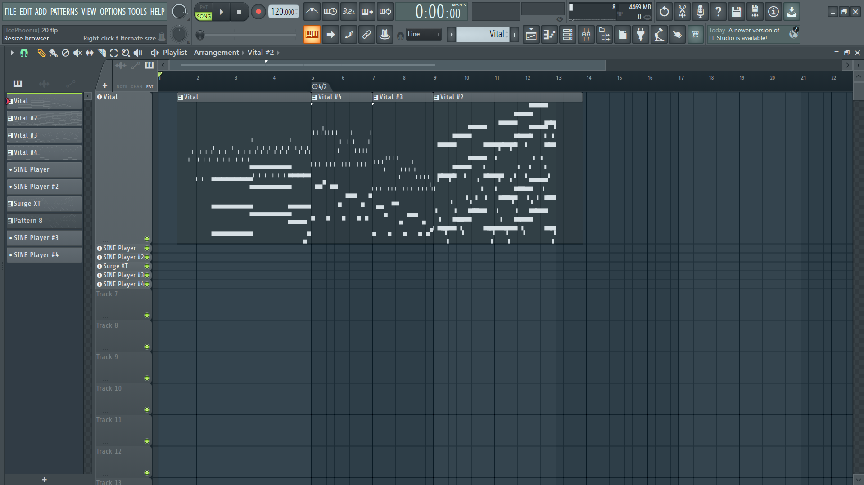Open the Vital #2 breadcrumb menu

coord(261,53)
